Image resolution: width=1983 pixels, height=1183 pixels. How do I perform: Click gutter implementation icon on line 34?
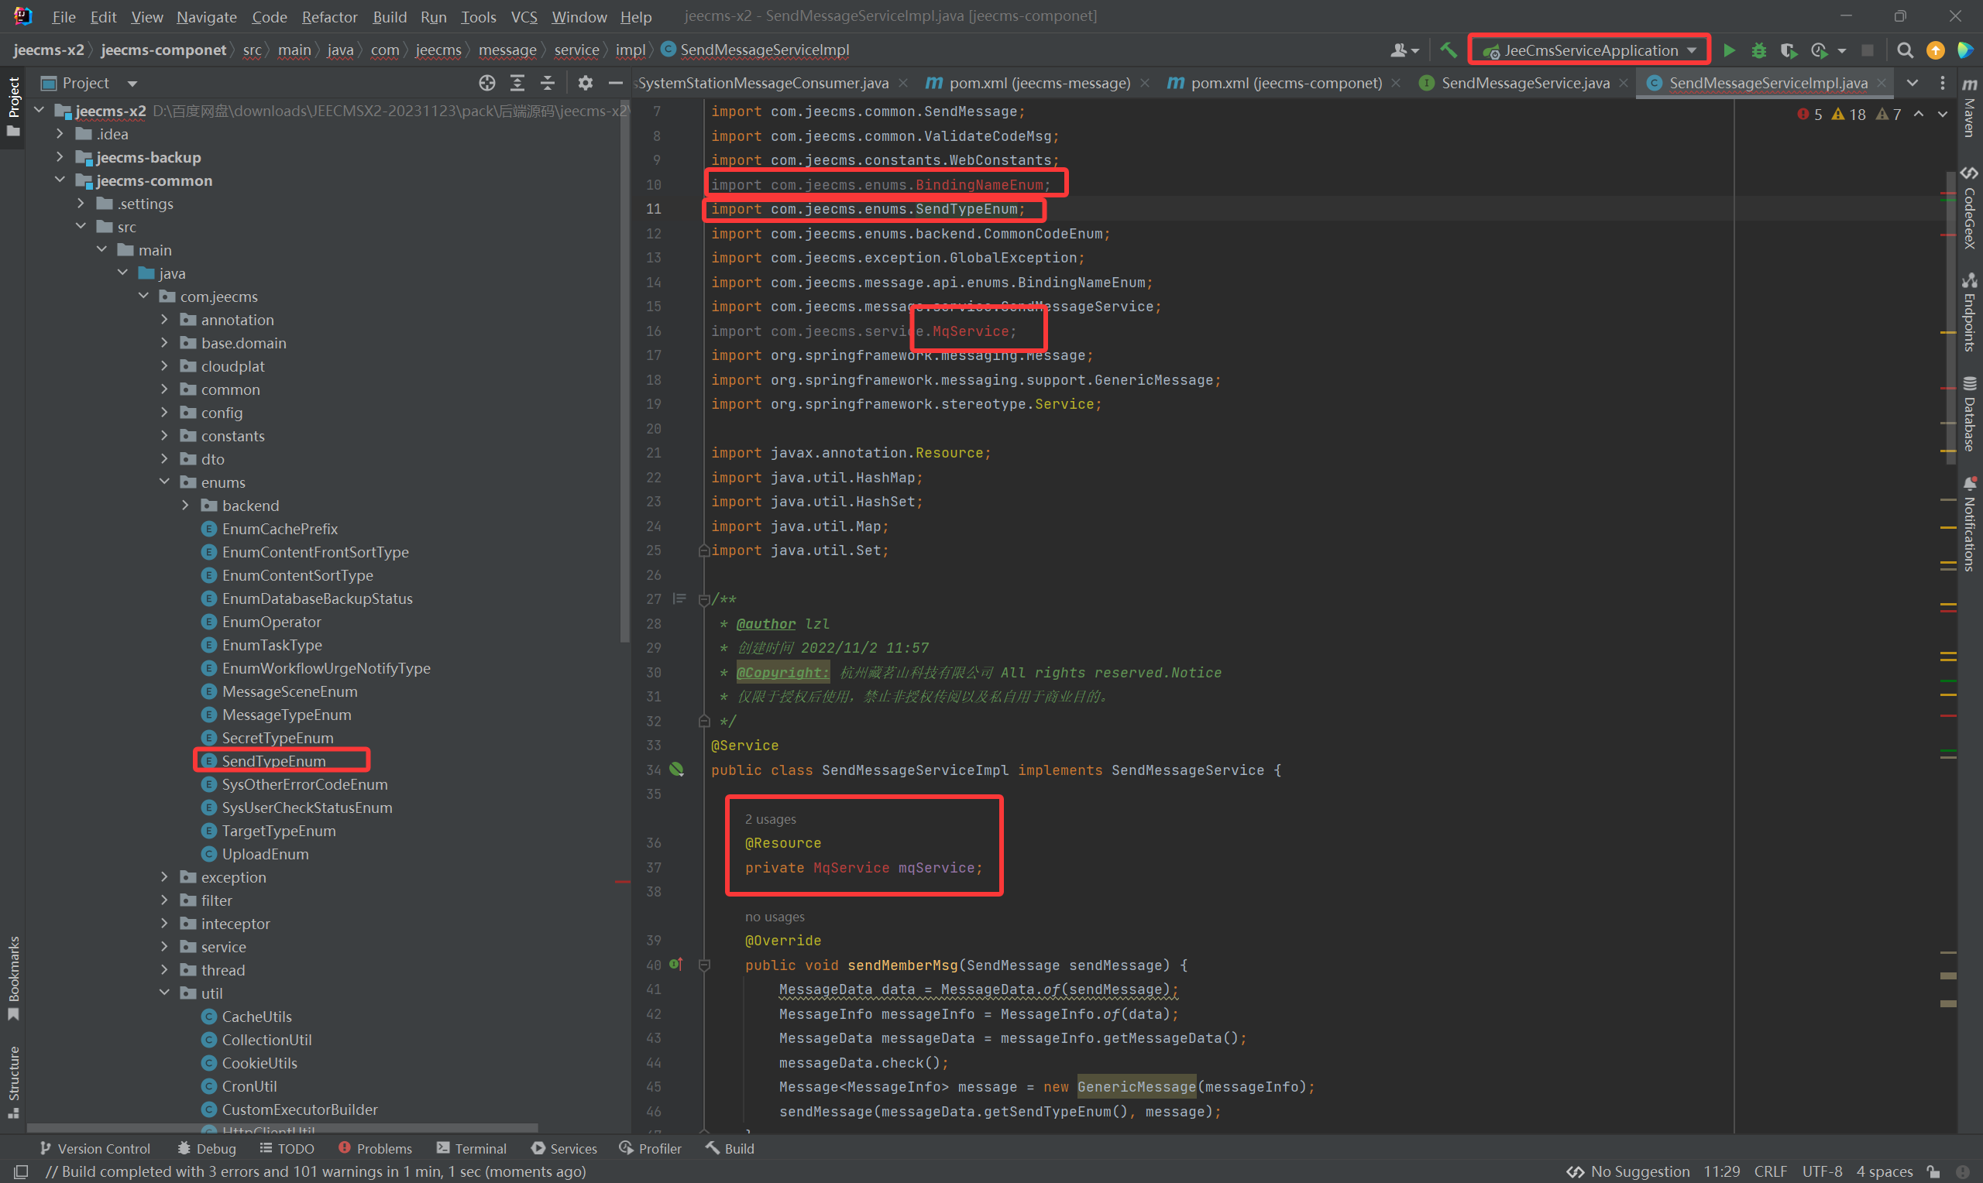[676, 770]
